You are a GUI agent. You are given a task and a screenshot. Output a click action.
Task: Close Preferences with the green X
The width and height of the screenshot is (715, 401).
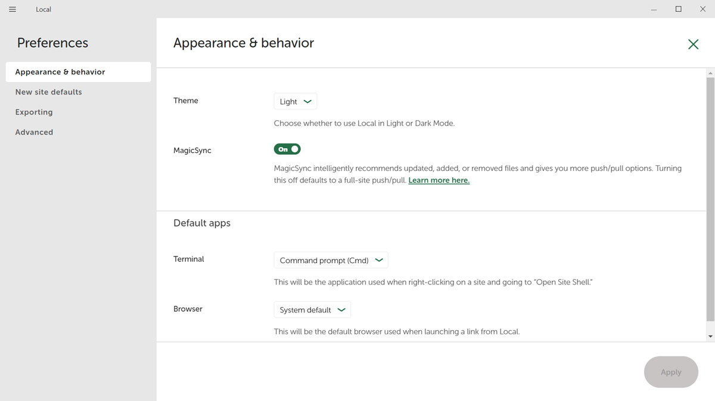click(x=693, y=44)
